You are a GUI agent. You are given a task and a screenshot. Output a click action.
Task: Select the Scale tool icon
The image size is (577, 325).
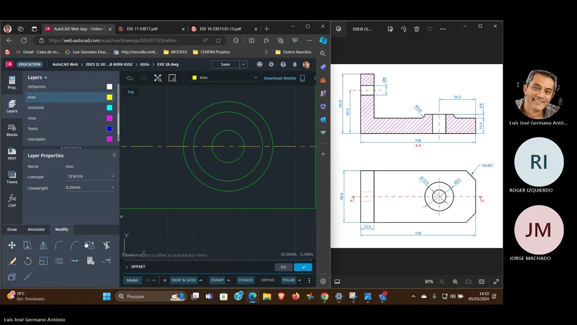coord(43,261)
